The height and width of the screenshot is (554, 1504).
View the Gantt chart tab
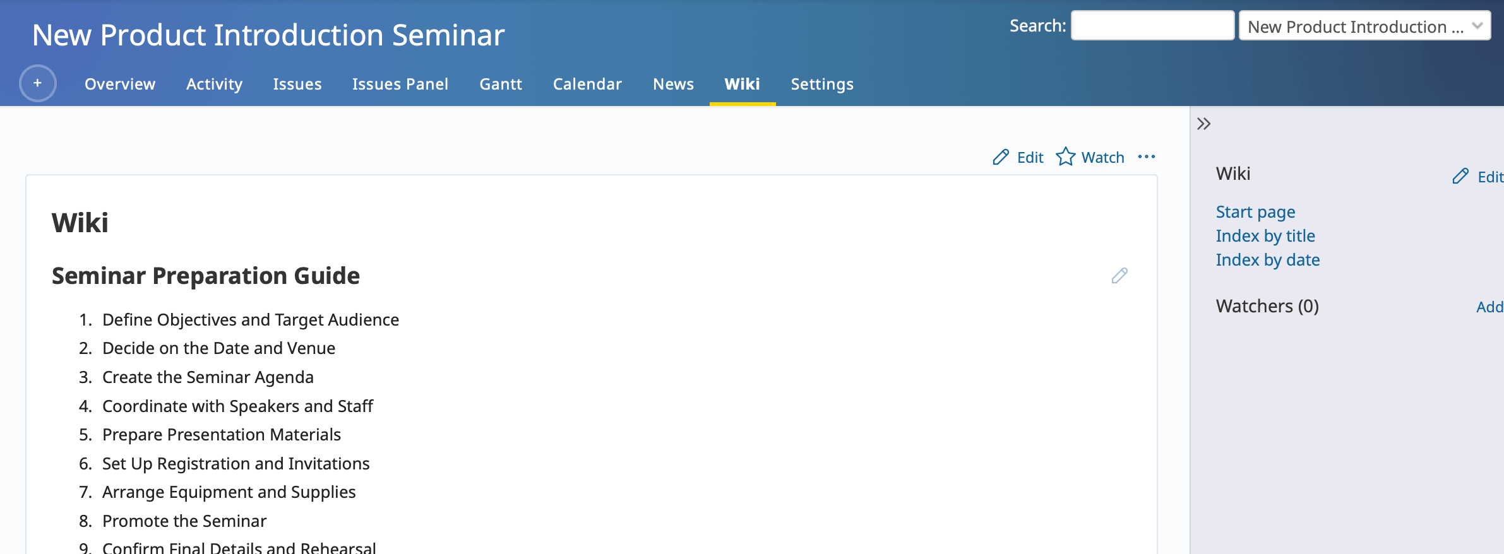point(501,84)
